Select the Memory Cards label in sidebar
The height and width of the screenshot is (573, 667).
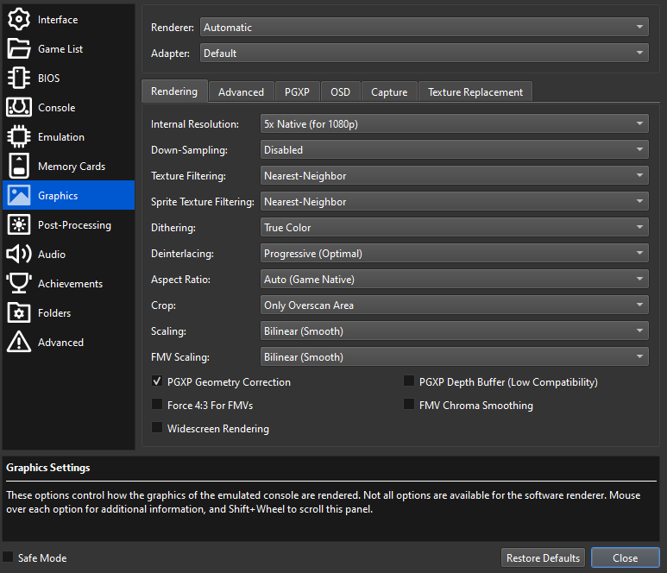pos(72,167)
